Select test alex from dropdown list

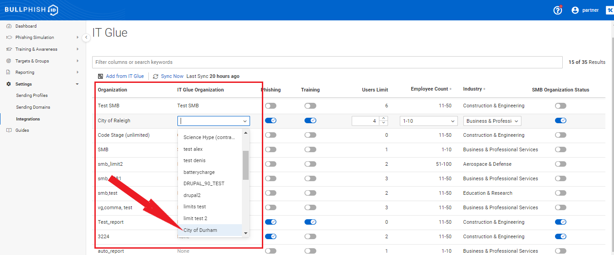(x=210, y=149)
